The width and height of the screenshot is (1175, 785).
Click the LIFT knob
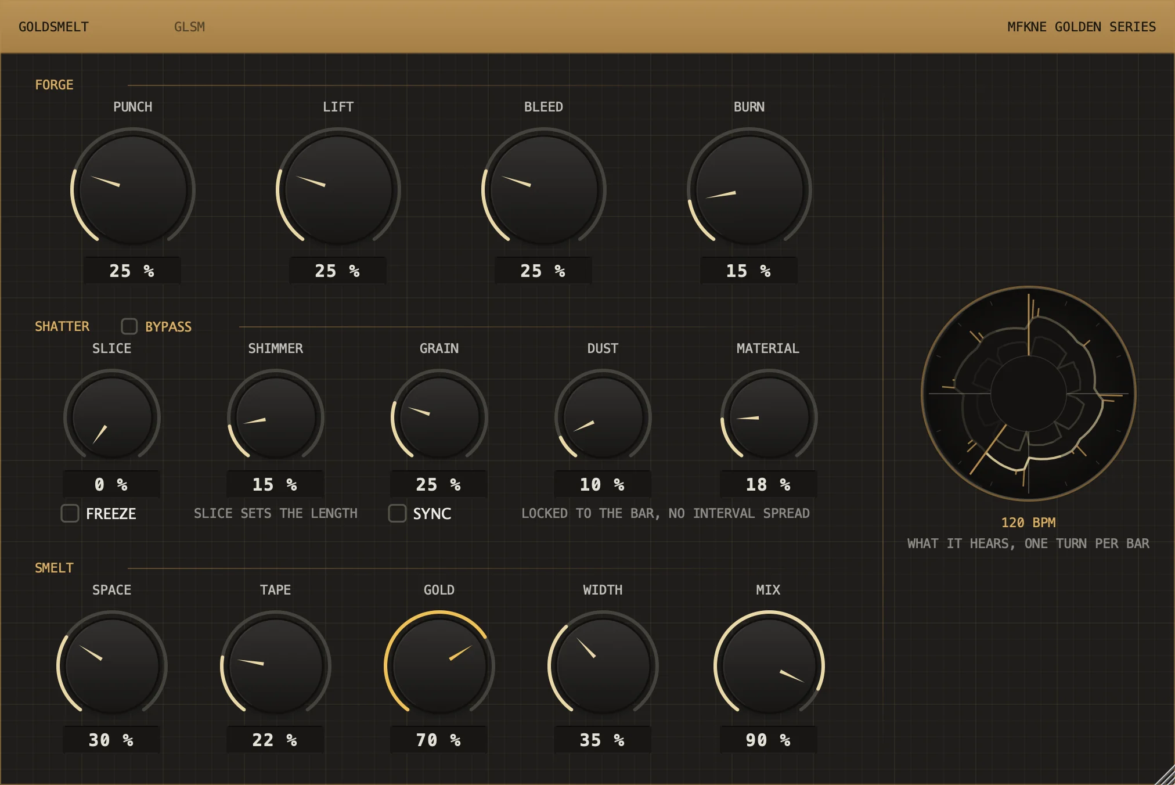click(338, 190)
